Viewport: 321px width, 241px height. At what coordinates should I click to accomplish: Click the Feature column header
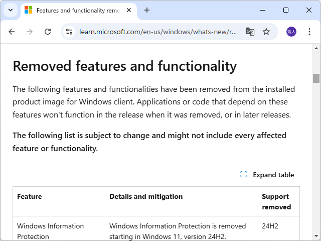click(x=30, y=196)
